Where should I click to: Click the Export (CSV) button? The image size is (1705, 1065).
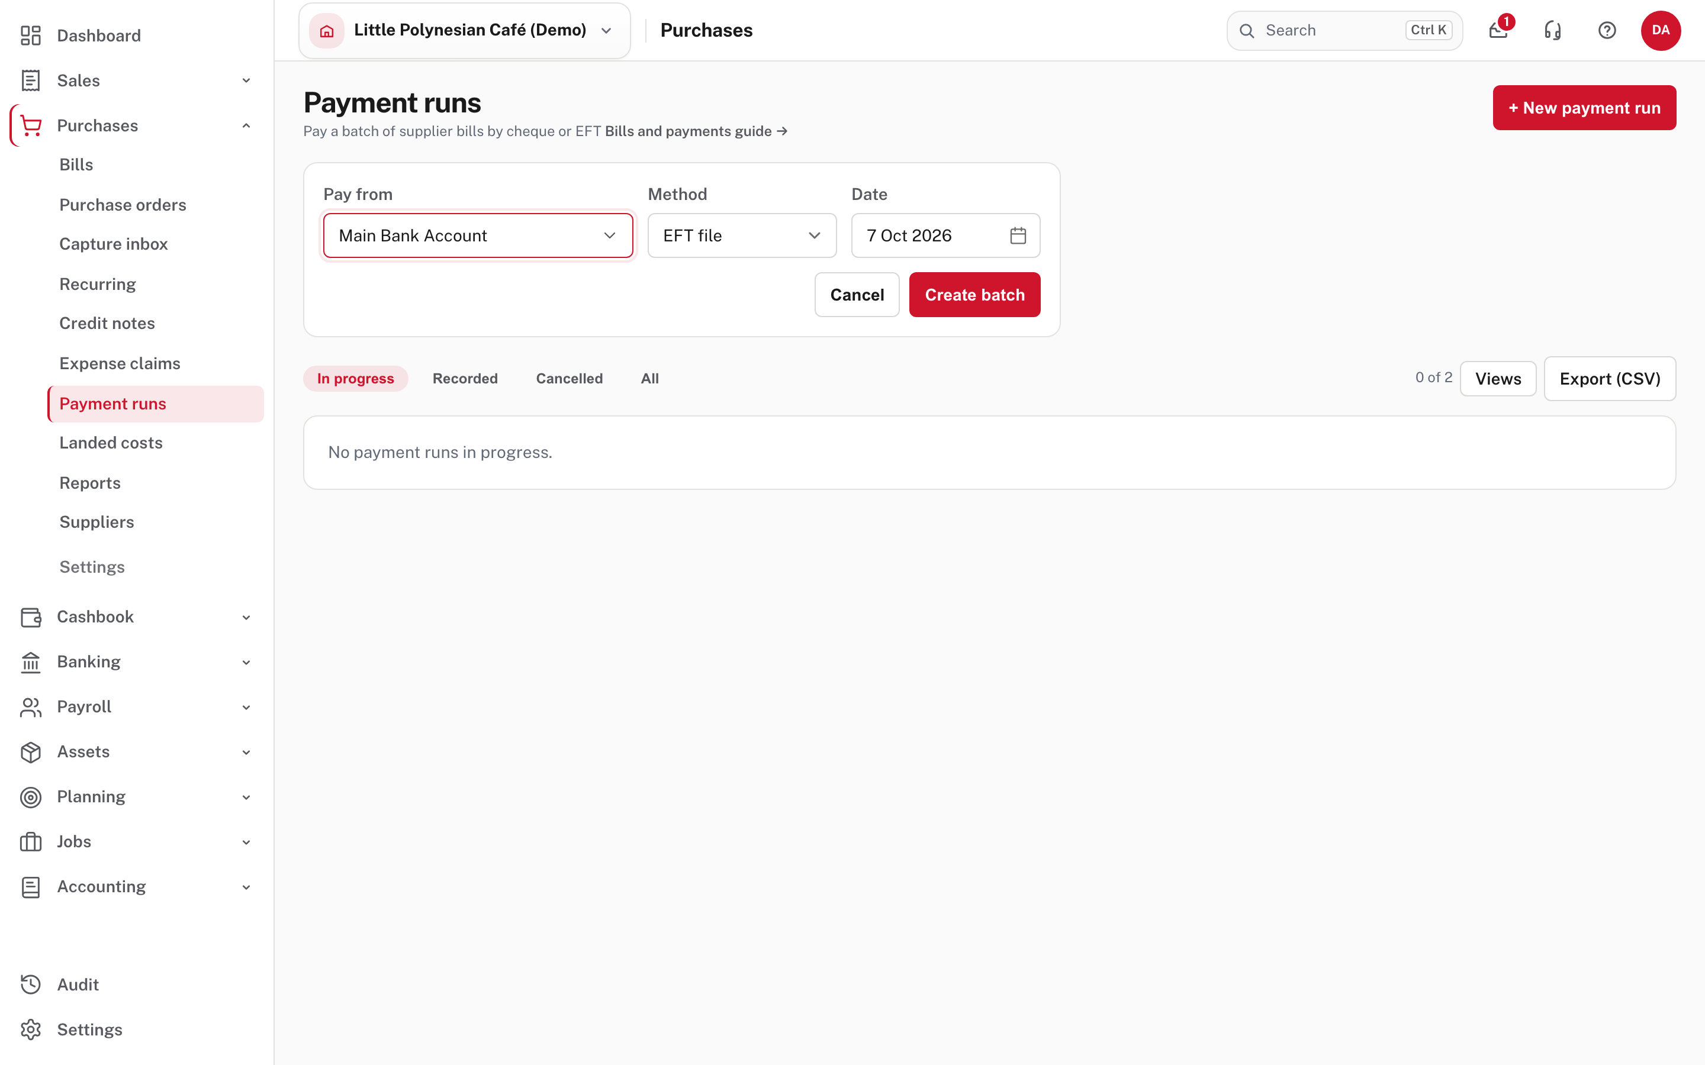pyautogui.click(x=1609, y=378)
